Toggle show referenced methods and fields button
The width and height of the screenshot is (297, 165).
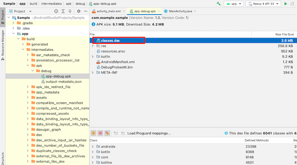[107, 133]
